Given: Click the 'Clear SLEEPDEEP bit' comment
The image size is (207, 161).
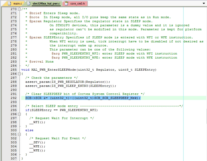Looking at the screenshot, I should click(85, 94).
